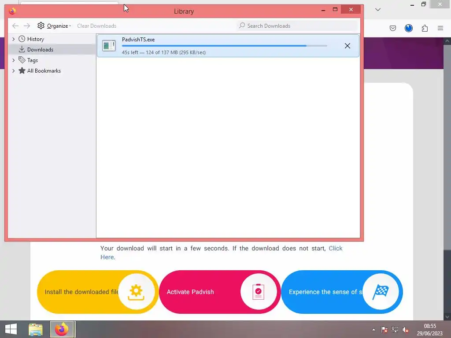This screenshot has width=451, height=338.
Task: Focus the Search Downloads field
Action: [x=297, y=26]
